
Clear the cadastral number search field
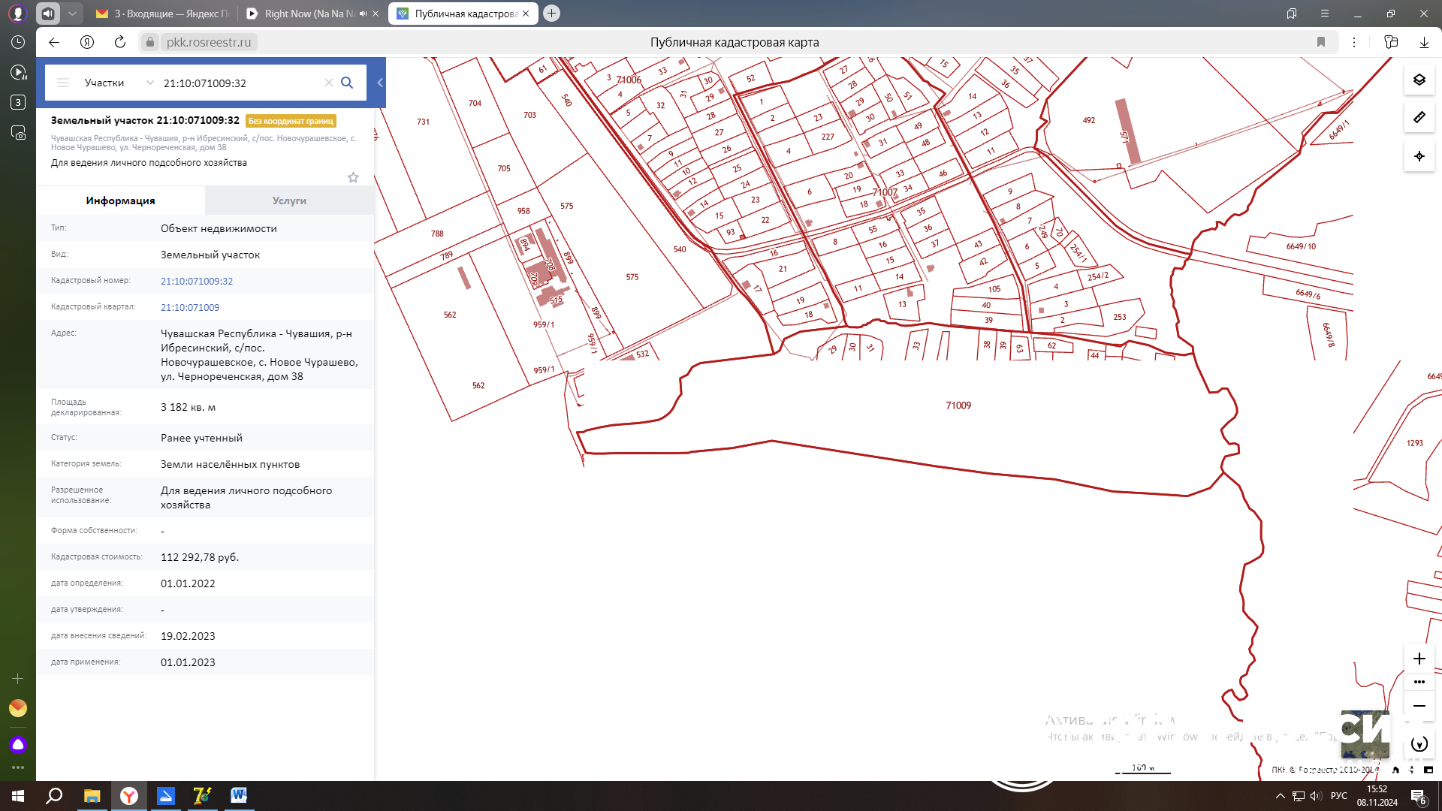[328, 83]
